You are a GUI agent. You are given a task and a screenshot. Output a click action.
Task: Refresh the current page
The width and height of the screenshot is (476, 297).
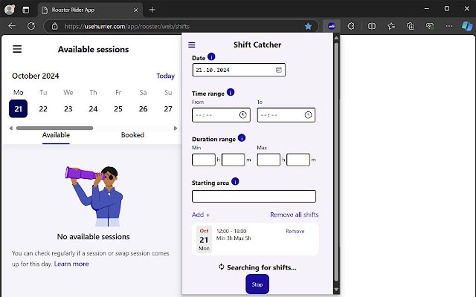31,26
